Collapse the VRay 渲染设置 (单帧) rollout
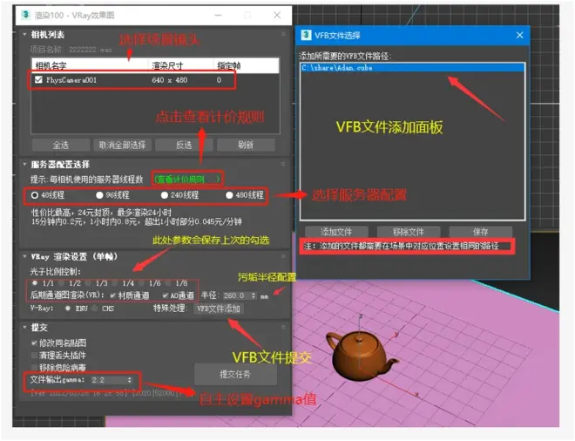Viewport: 575px width, 441px height. pos(24,256)
